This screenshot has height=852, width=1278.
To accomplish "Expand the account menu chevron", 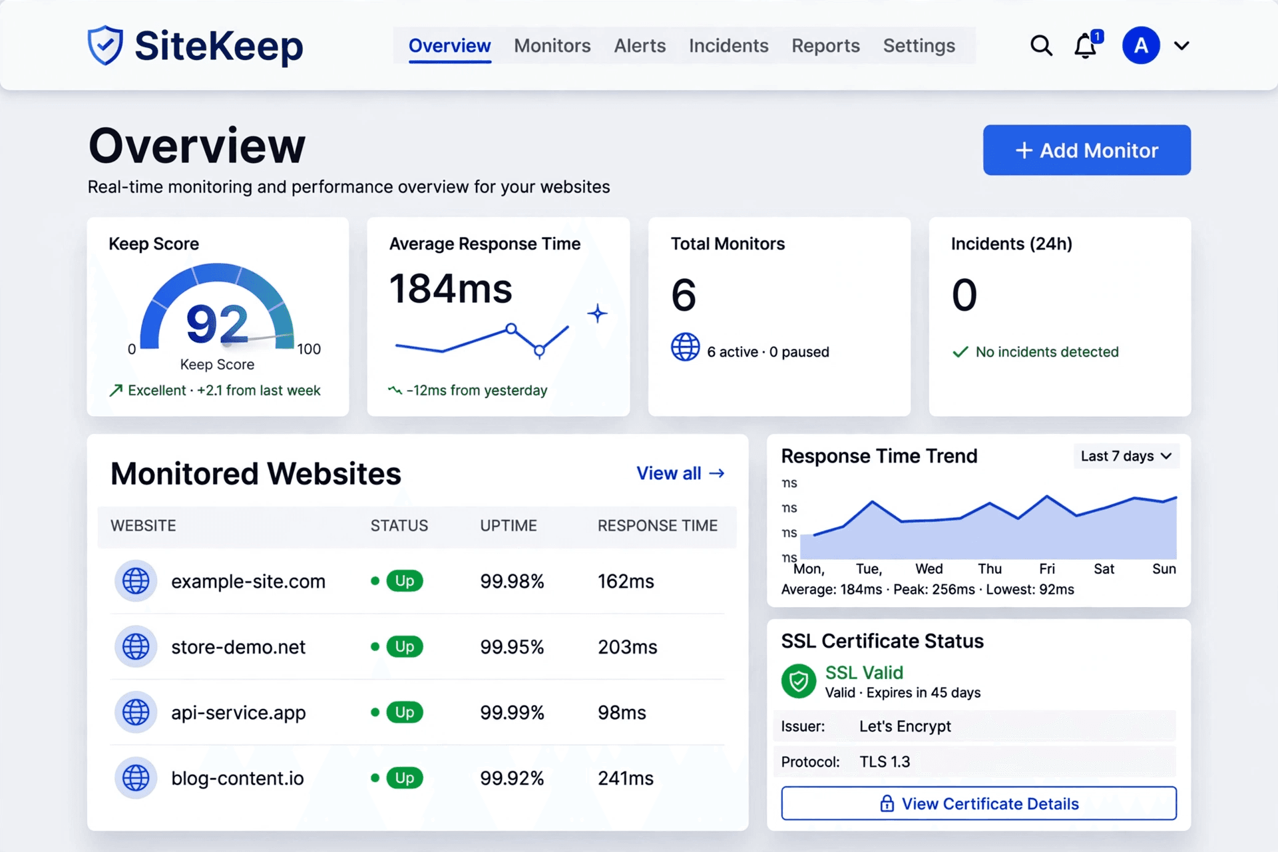I will (1181, 46).
